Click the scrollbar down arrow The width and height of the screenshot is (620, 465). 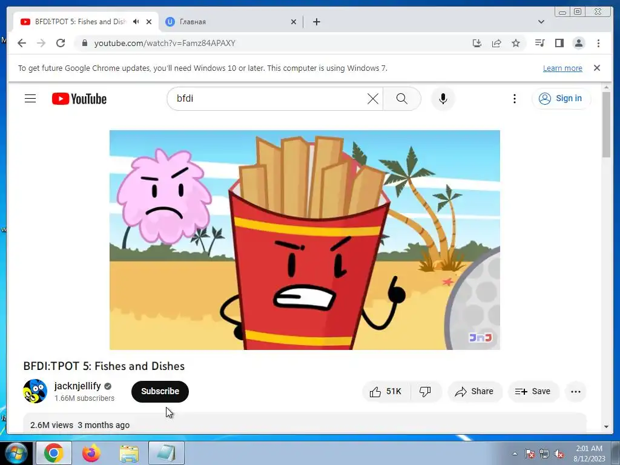coord(606,427)
